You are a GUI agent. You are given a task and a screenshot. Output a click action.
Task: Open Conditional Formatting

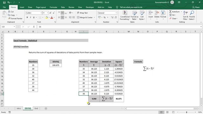click(x=125, y=15)
